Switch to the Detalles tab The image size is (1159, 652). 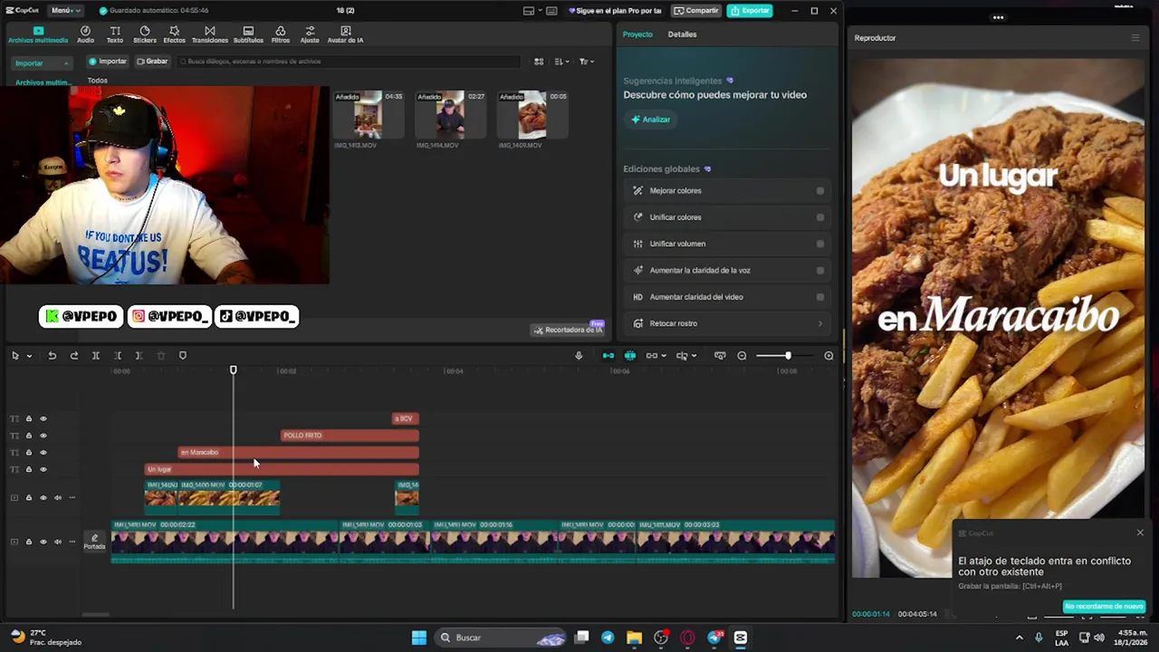682,34
